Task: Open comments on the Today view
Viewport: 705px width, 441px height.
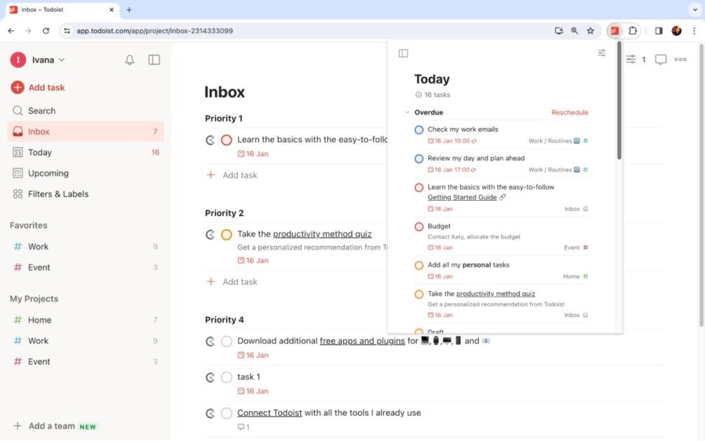Action: click(x=660, y=59)
